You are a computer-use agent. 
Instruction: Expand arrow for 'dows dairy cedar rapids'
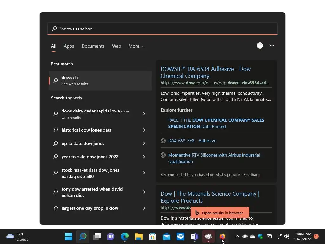(144, 114)
